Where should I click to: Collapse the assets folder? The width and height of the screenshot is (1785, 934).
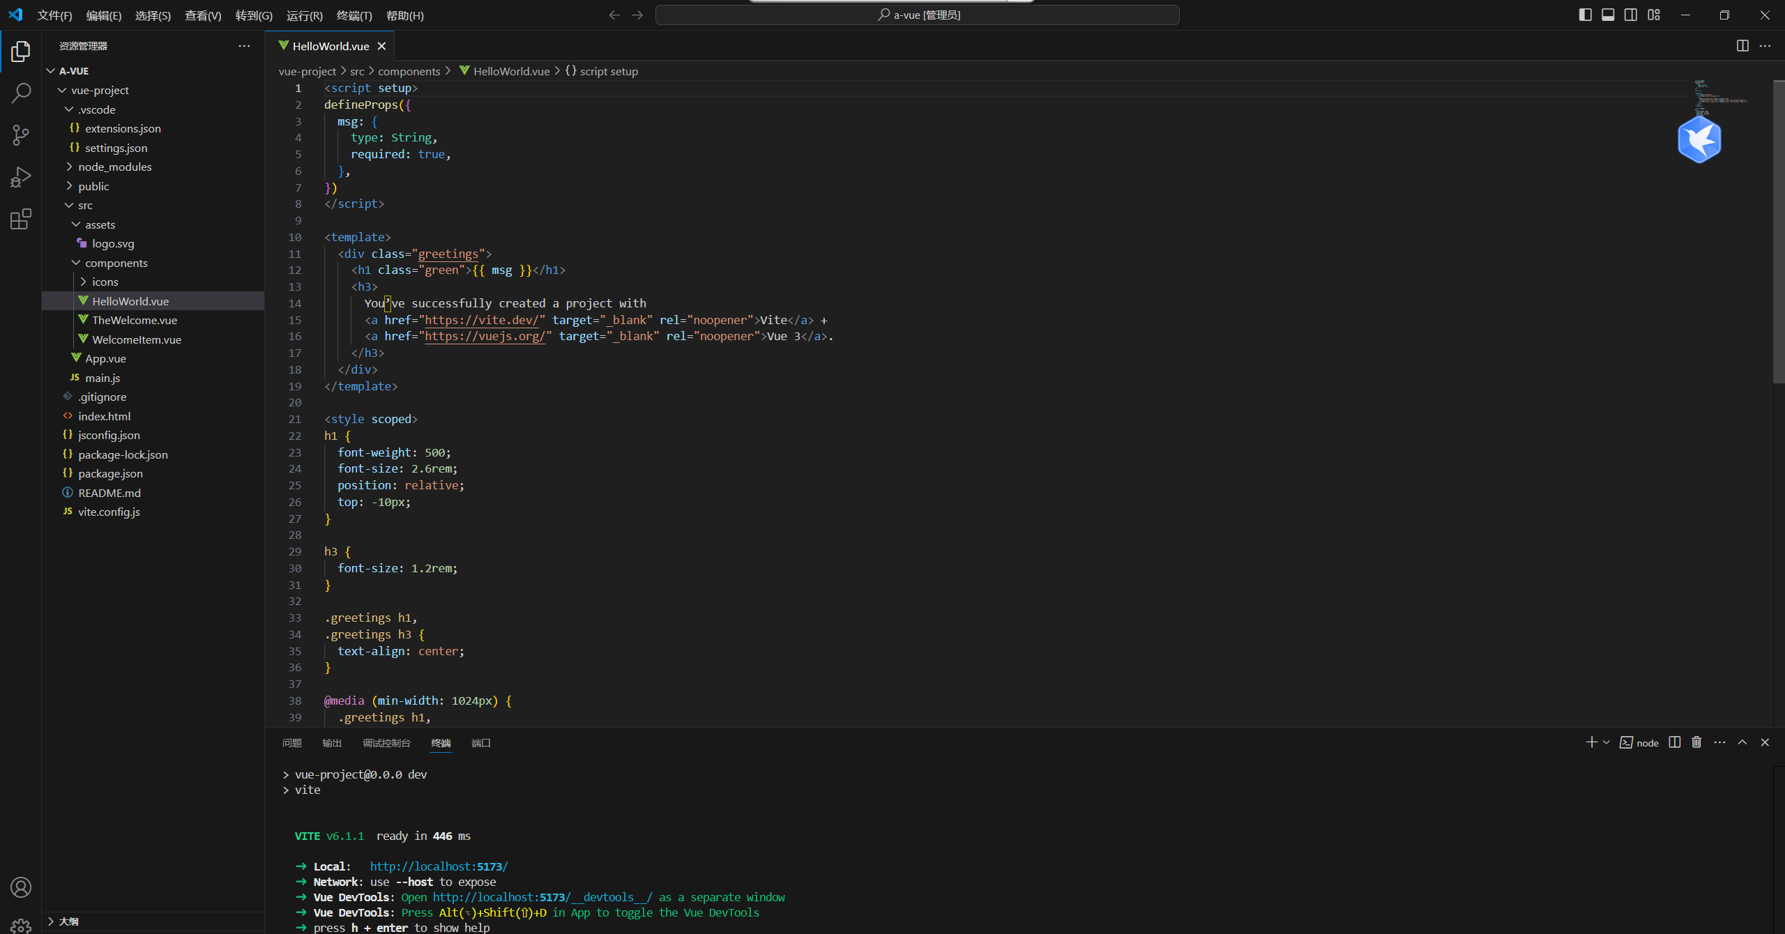coord(153,224)
